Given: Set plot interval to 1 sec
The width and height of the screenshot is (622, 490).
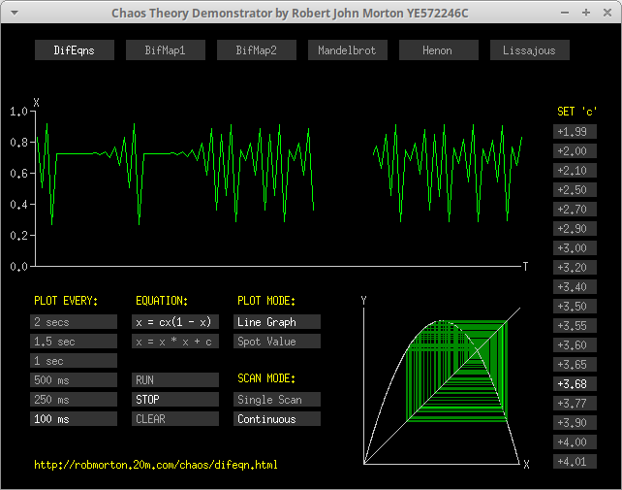Looking at the screenshot, I should coord(74,361).
